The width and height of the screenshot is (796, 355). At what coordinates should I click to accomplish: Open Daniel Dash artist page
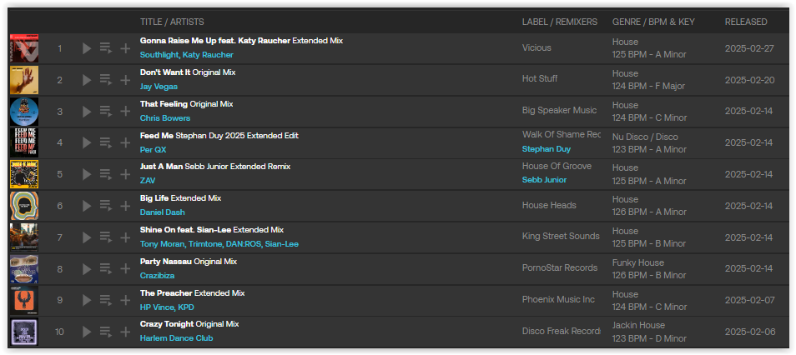click(163, 212)
